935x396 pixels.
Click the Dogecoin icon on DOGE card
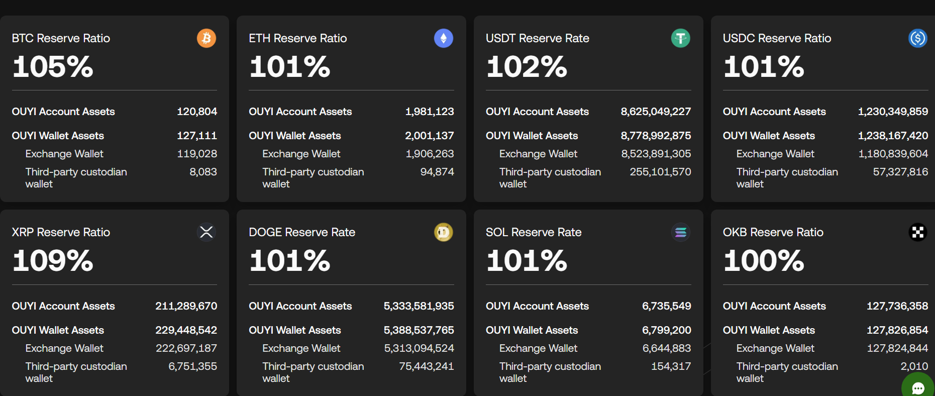coord(443,232)
